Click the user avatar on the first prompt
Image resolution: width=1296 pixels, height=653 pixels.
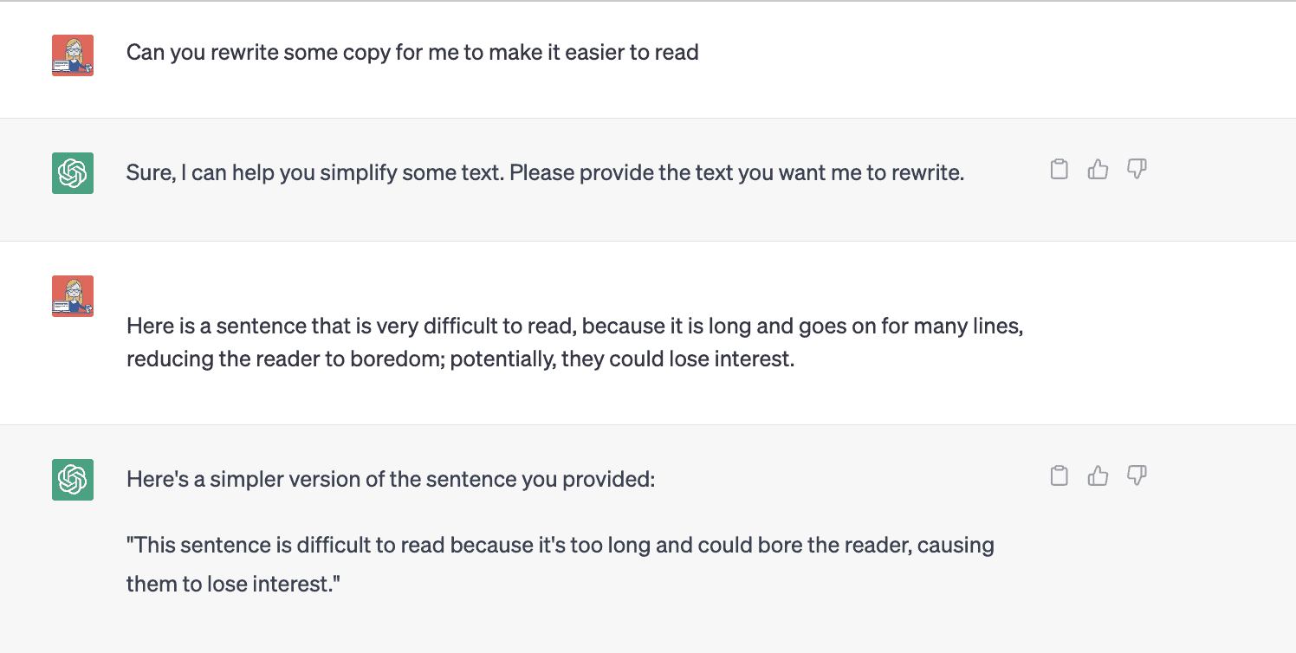click(73, 55)
